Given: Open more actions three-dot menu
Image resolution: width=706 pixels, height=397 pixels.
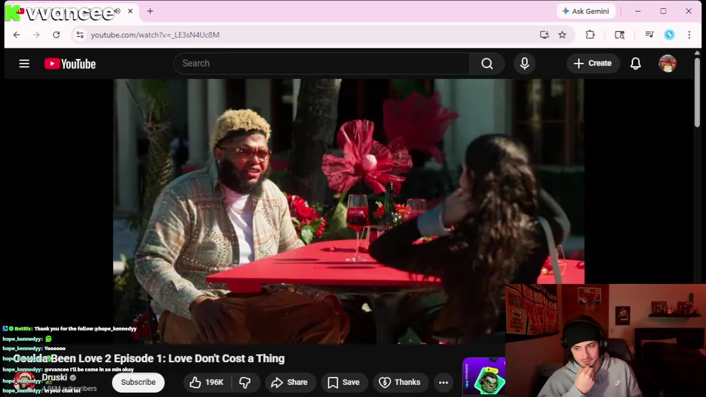Looking at the screenshot, I should 443,382.
